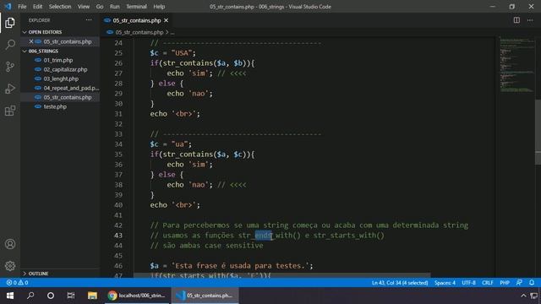The height and width of the screenshot is (304, 541).
Task: Open the Search view in activity bar
Action: [10, 45]
